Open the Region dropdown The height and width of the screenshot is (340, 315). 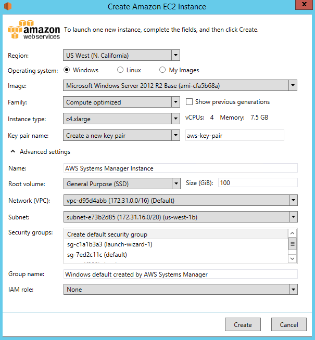[x=175, y=55]
